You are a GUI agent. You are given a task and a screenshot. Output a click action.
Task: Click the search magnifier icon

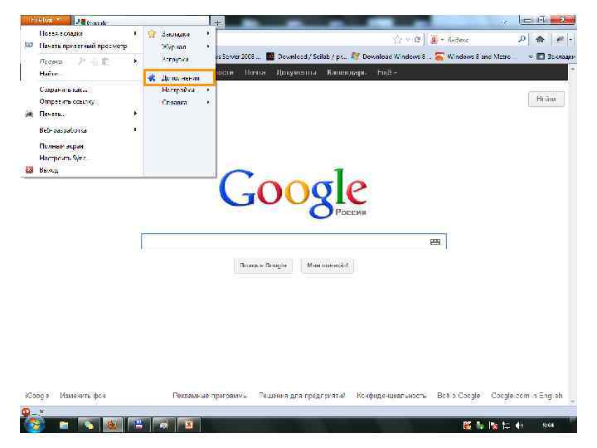522,39
